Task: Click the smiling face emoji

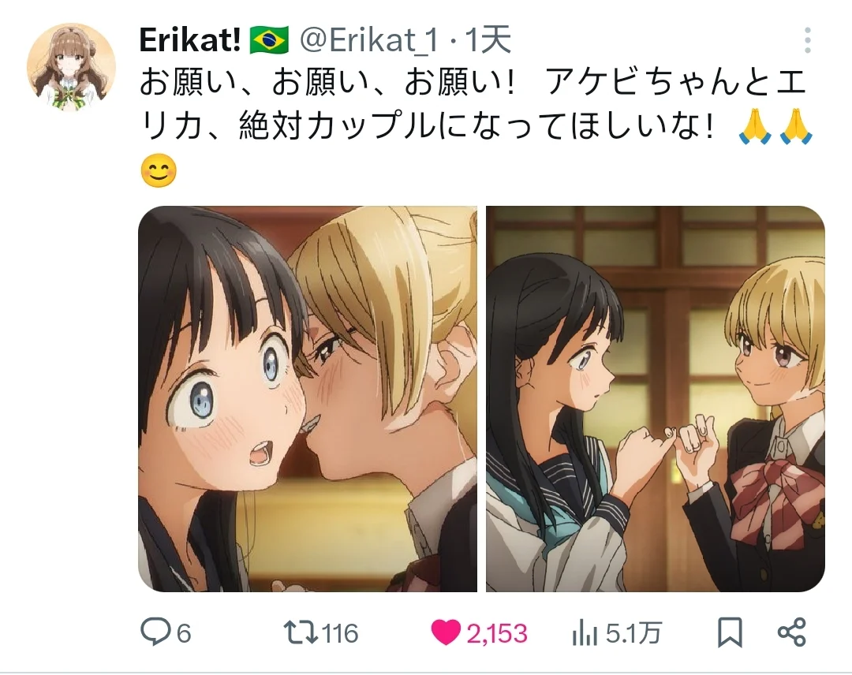Action: 159,170
